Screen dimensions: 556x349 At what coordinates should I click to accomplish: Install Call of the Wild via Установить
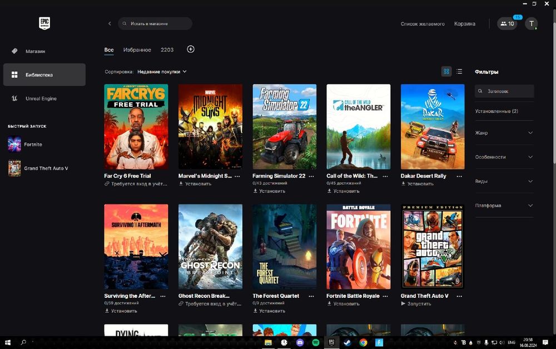coord(343,191)
